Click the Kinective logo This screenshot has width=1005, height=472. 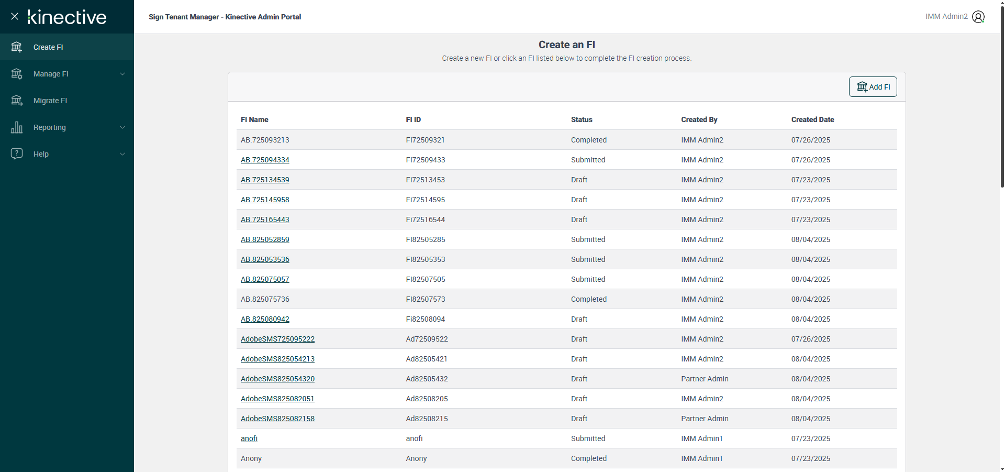point(67,17)
